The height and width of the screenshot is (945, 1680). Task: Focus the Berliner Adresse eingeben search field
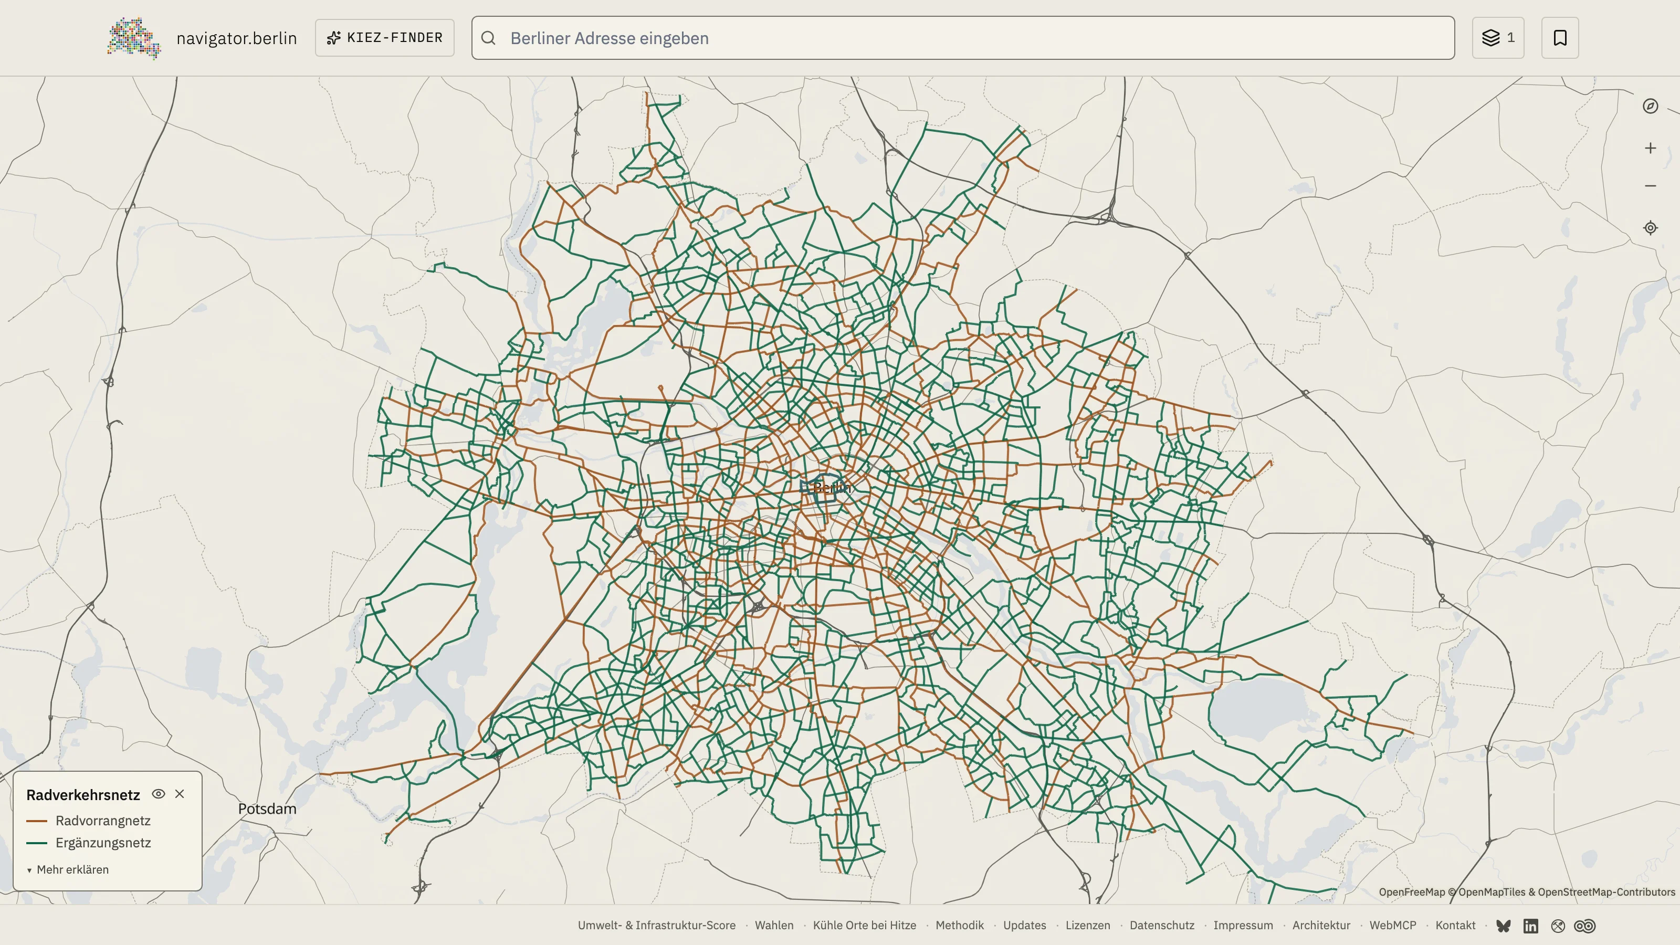coord(963,38)
